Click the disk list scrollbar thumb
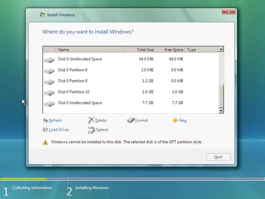265x199 pixels. pyautogui.click(x=221, y=96)
